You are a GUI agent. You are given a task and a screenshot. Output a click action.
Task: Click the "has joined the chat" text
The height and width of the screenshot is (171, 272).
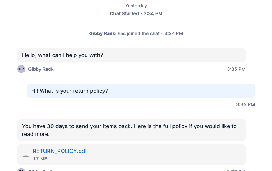[139, 33]
